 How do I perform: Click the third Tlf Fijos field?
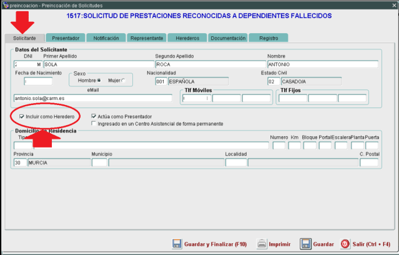[x=352, y=98]
